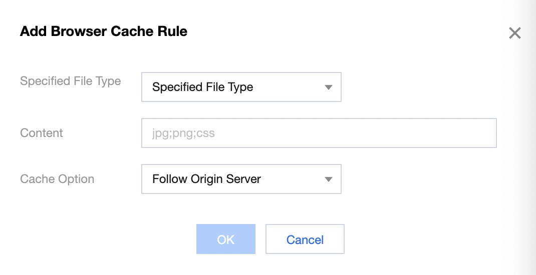The width and height of the screenshot is (536, 275).
Task: Click the arrow beside Specified File Type
Action: point(329,87)
